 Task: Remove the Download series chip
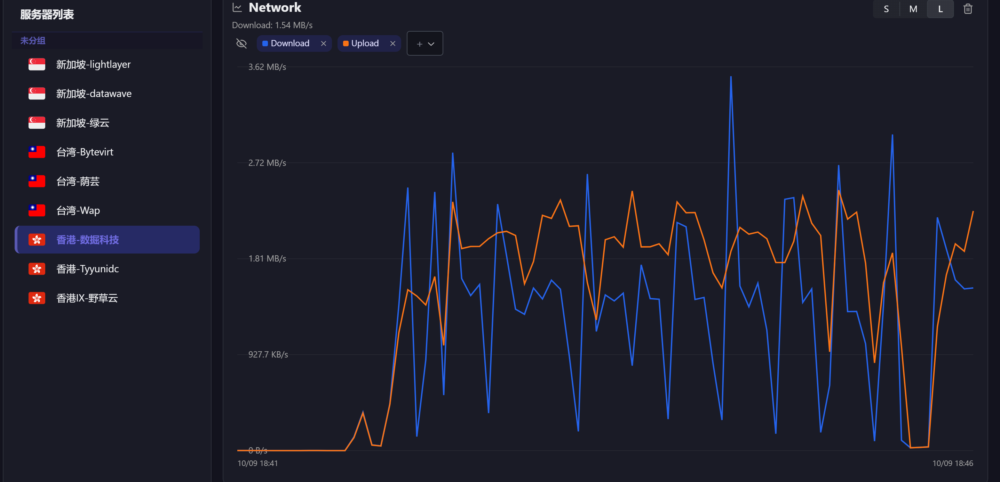pyautogui.click(x=323, y=43)
